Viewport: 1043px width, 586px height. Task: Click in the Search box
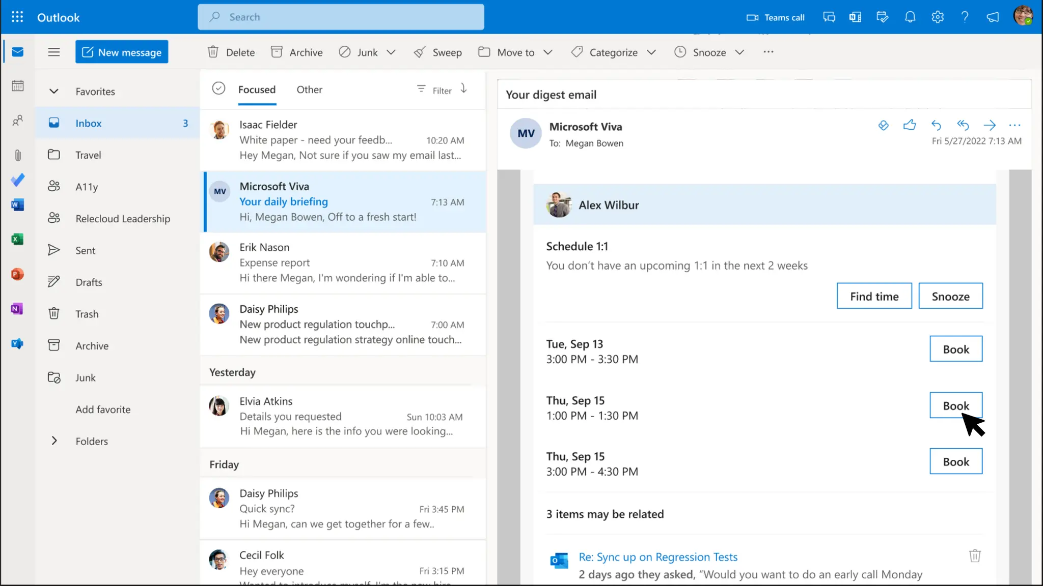pyautogui.click(x=341, y=17)
